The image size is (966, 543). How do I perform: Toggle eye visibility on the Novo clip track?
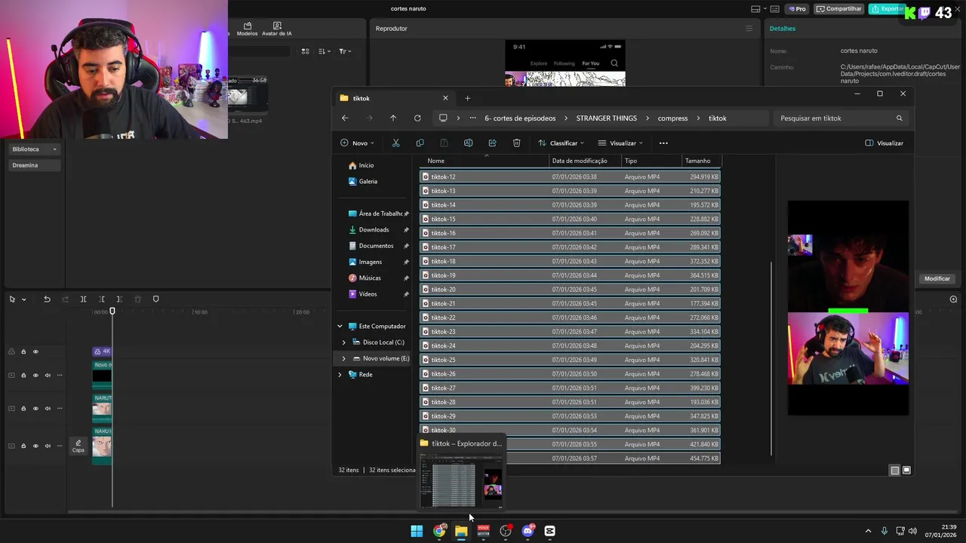pos(35,375)
